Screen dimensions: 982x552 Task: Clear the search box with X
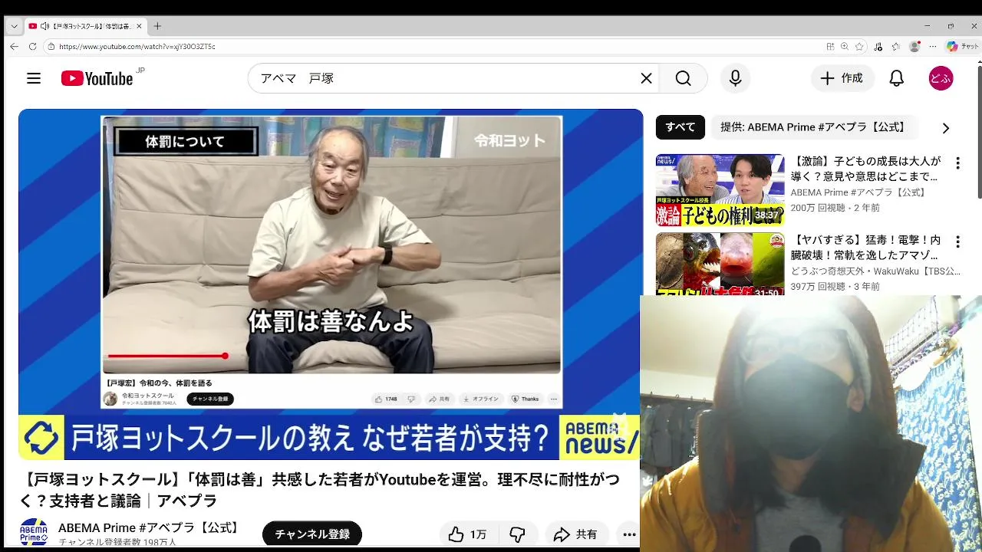[x=646, y=78]
